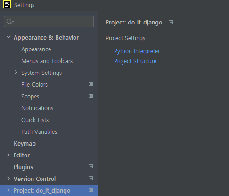
Task: Open the Project Structure link
Action: tap(135, 61)
